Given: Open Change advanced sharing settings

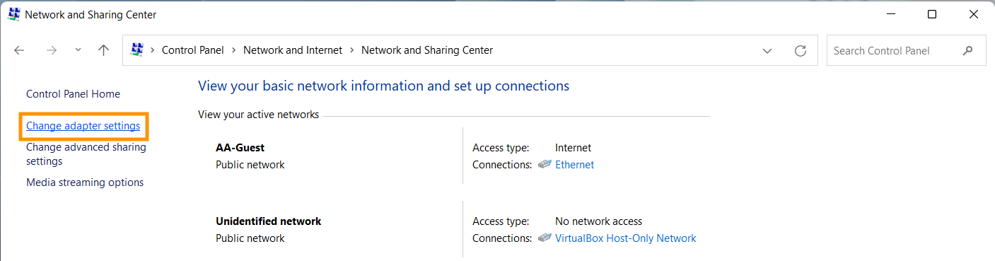Looking at the screenshot, I should 86,154.
